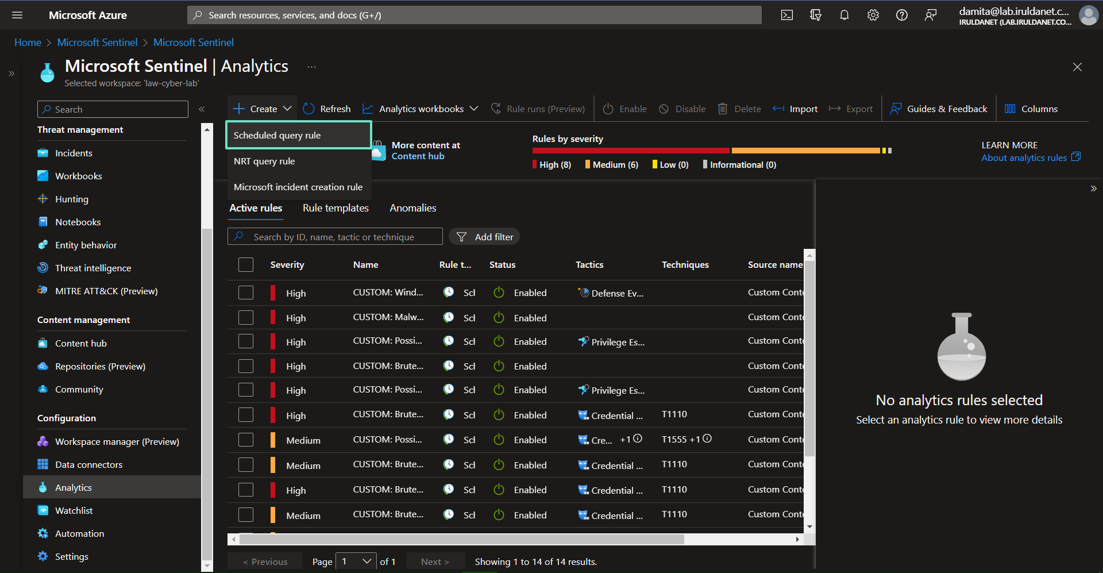Open the help question mark icon

[902, 15]
